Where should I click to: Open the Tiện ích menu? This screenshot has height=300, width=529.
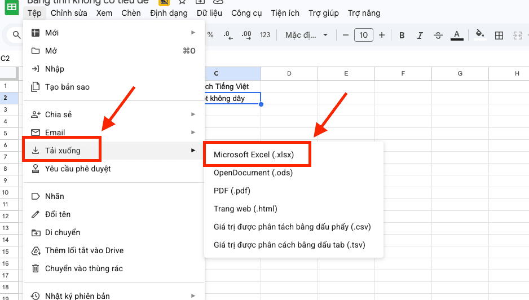285,13
